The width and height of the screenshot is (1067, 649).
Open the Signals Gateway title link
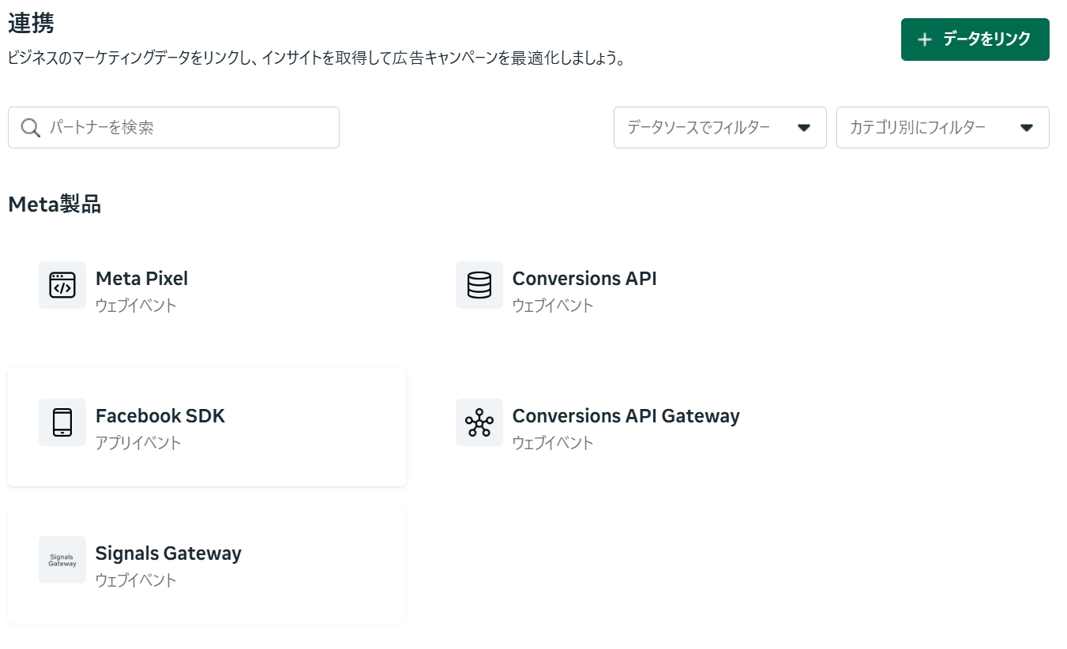coord(168,553)
